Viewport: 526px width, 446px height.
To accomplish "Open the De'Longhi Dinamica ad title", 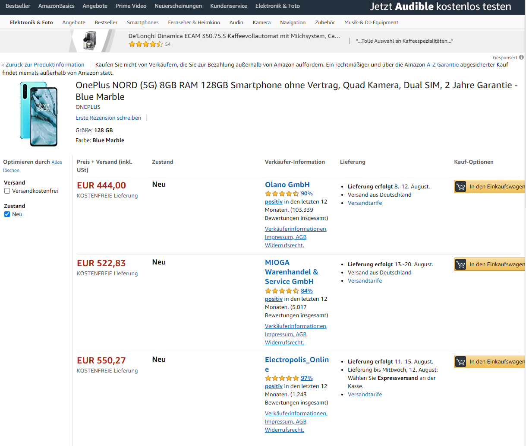I will point(234,36).
